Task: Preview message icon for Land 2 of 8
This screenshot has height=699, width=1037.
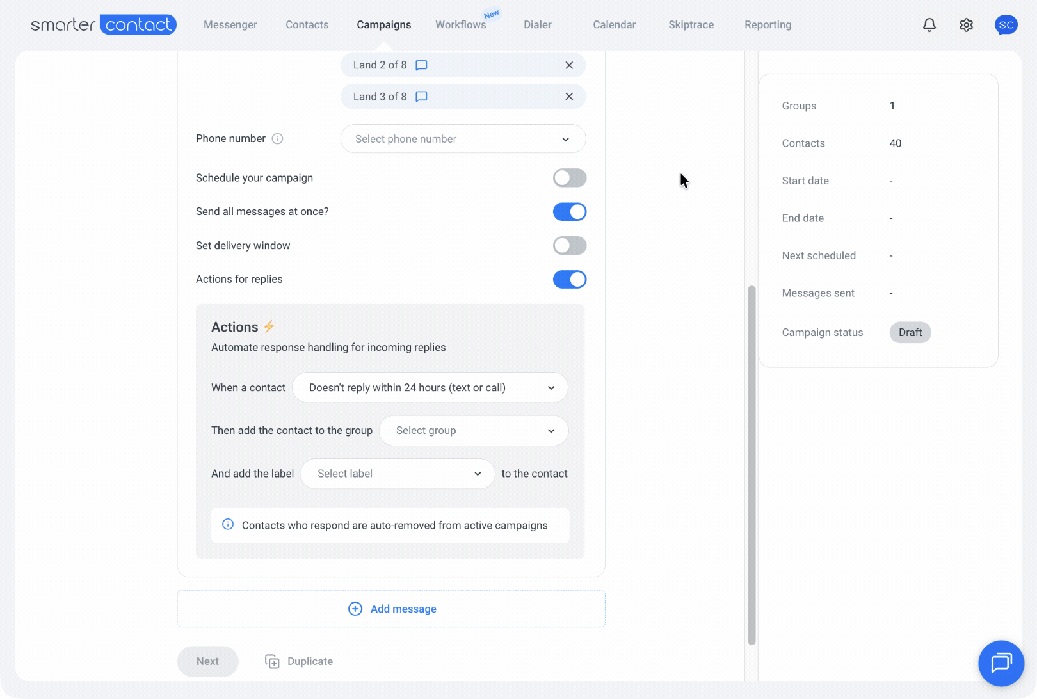Action: coord(421,65)
